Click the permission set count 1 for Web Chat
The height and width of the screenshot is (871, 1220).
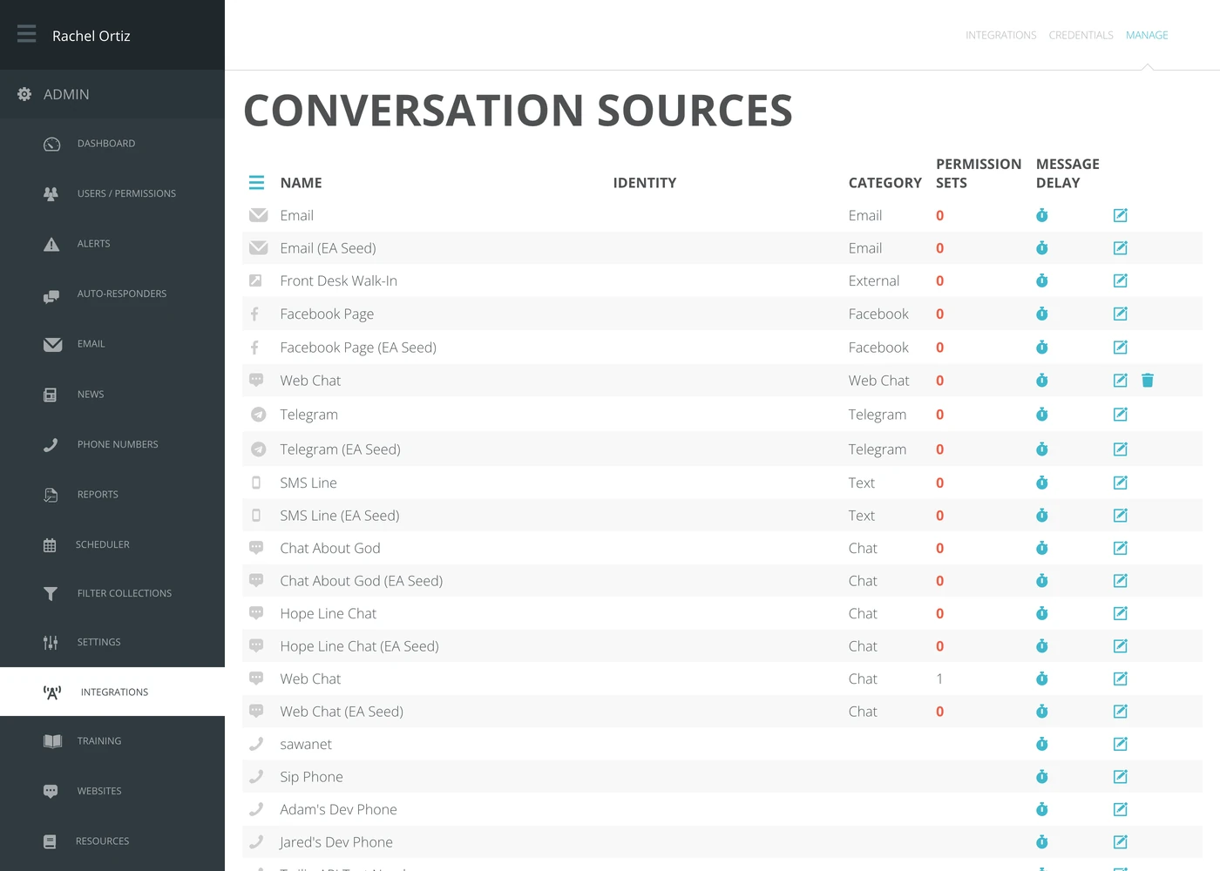click(939, 679)
